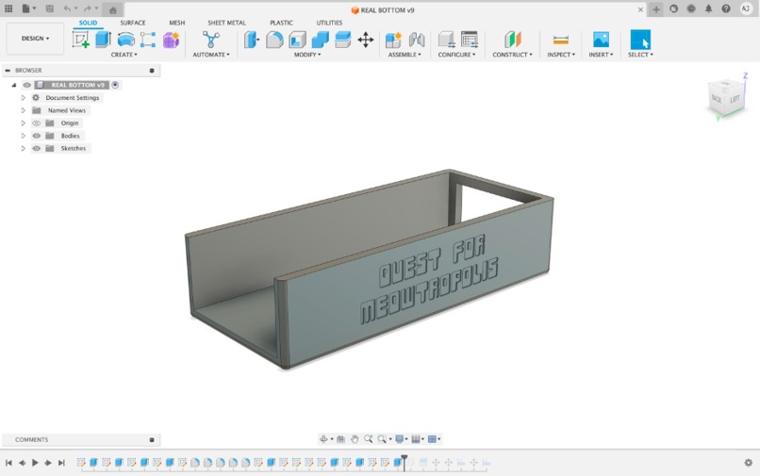Switch to the SHEET METAL tab
The image size is (760, 476).
click(x=226, y=23)
